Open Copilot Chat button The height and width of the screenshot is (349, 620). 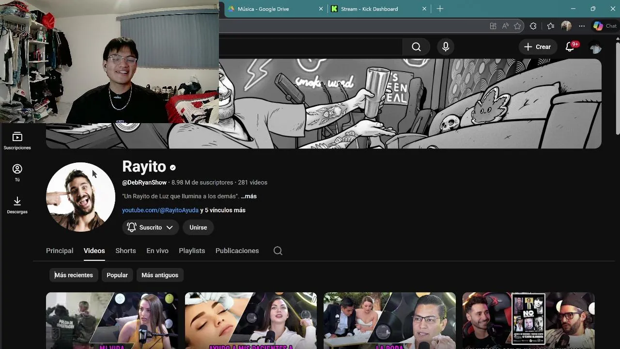click(605, 26)
